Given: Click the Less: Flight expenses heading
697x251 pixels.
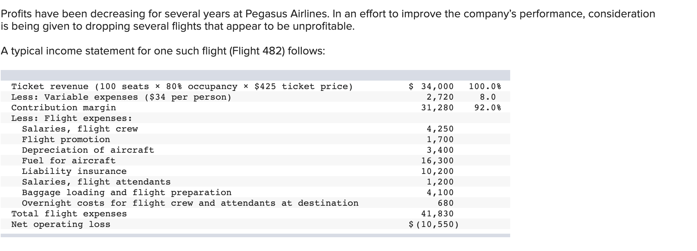Looking at the screenshot, I should pyautogui.click(x=72, y=118).
